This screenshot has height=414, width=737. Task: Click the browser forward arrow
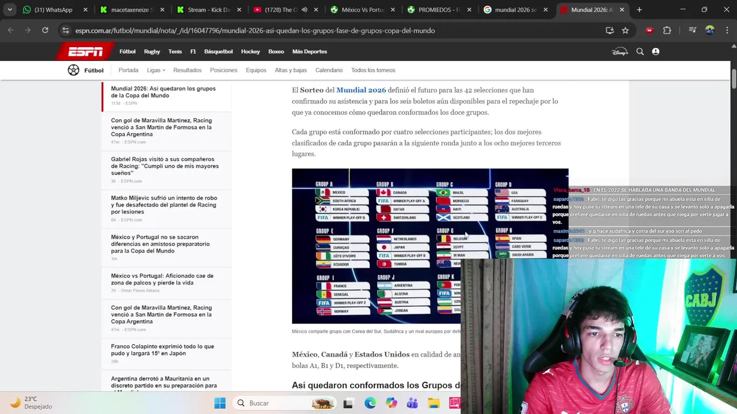pyautogui.click(x=28, y=30)
